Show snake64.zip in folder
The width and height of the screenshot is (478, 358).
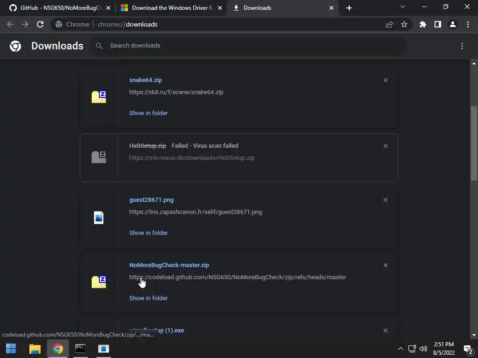click(148, 113)
